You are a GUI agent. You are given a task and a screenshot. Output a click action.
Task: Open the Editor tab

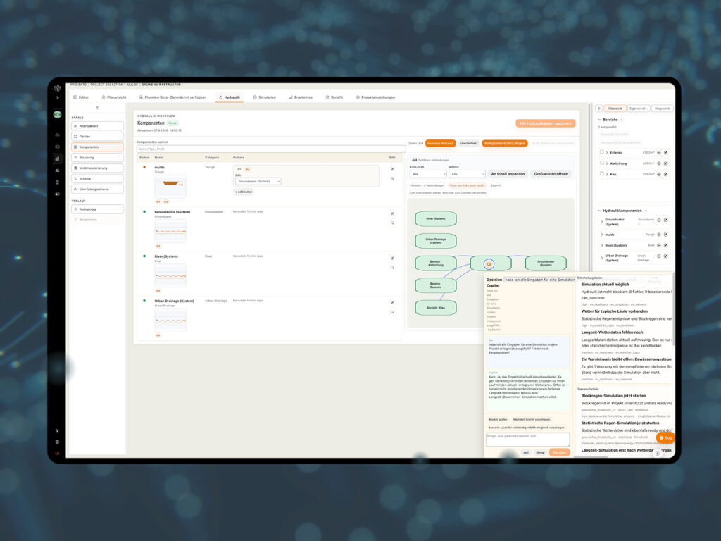[x=81, y=97]
